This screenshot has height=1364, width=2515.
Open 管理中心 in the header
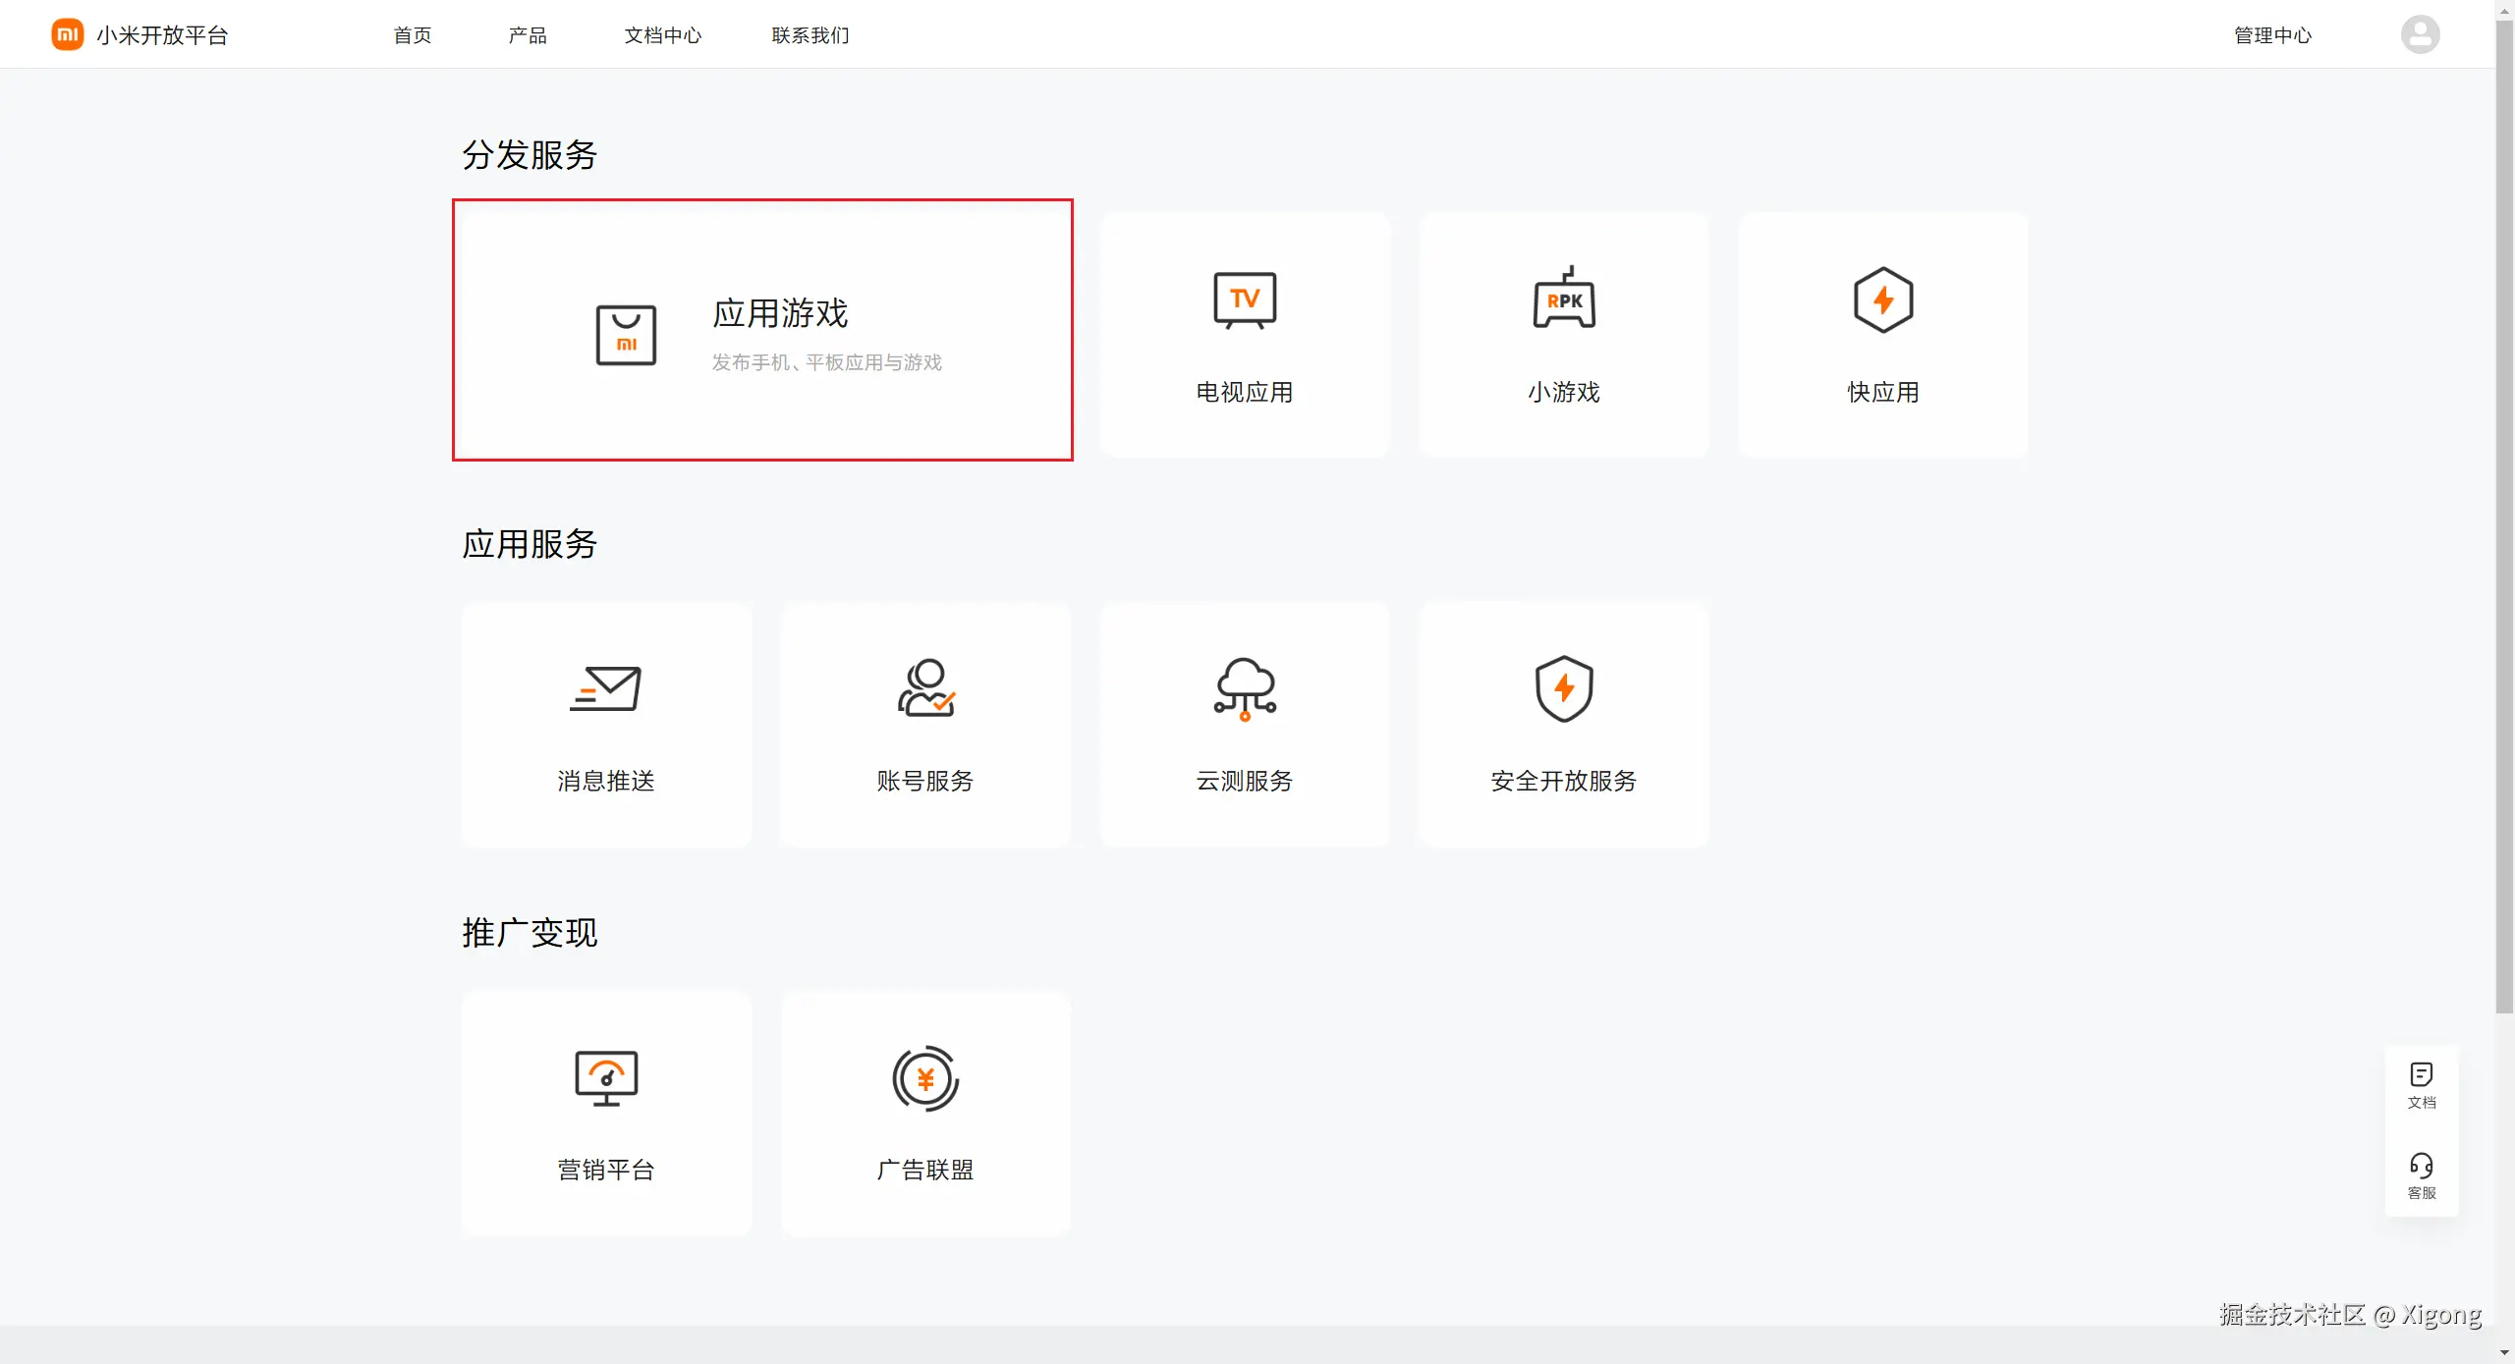(x=2272, y=35)
